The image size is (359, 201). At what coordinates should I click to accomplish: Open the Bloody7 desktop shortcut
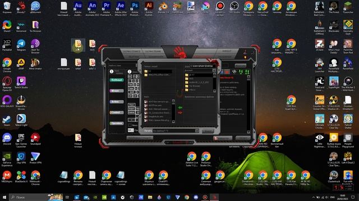click(21, 7)
